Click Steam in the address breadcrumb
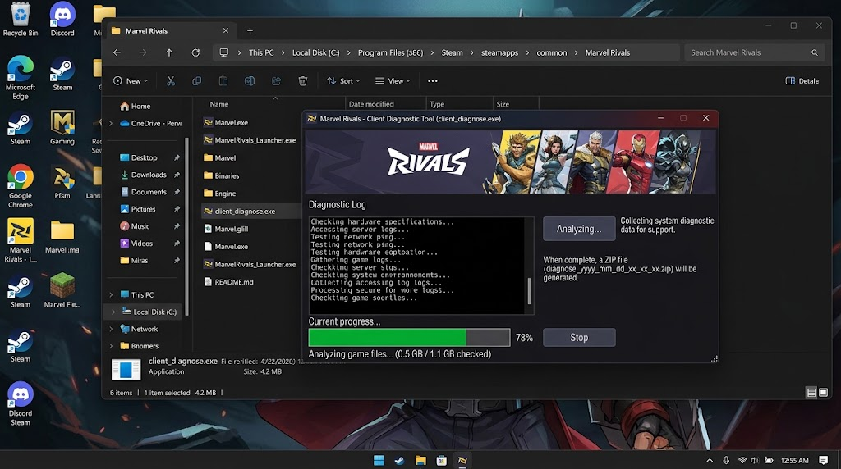The width and height of the screenshot is (841, 469). point(453,52)
